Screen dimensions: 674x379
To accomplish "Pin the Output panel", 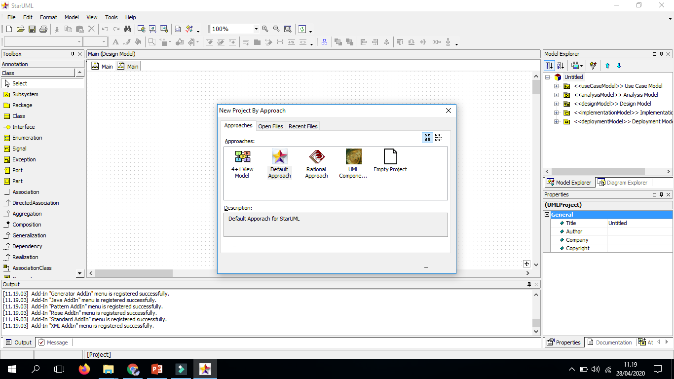I will point(529,284).
